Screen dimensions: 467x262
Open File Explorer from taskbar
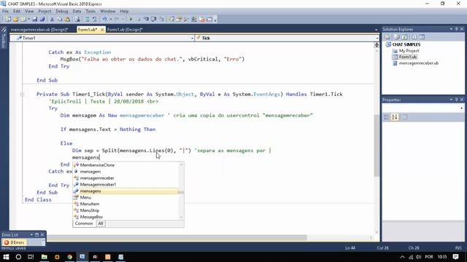(x=44, y=257)
